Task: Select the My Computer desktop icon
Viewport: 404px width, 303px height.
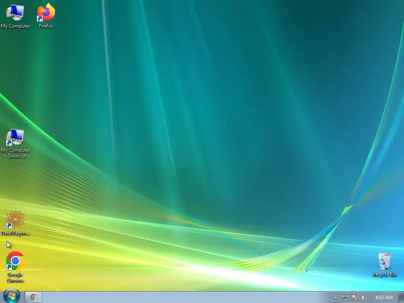Action: pos(15,16)
